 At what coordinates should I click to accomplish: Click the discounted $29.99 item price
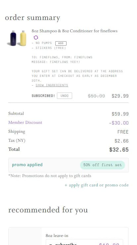[x=120, y=96]
